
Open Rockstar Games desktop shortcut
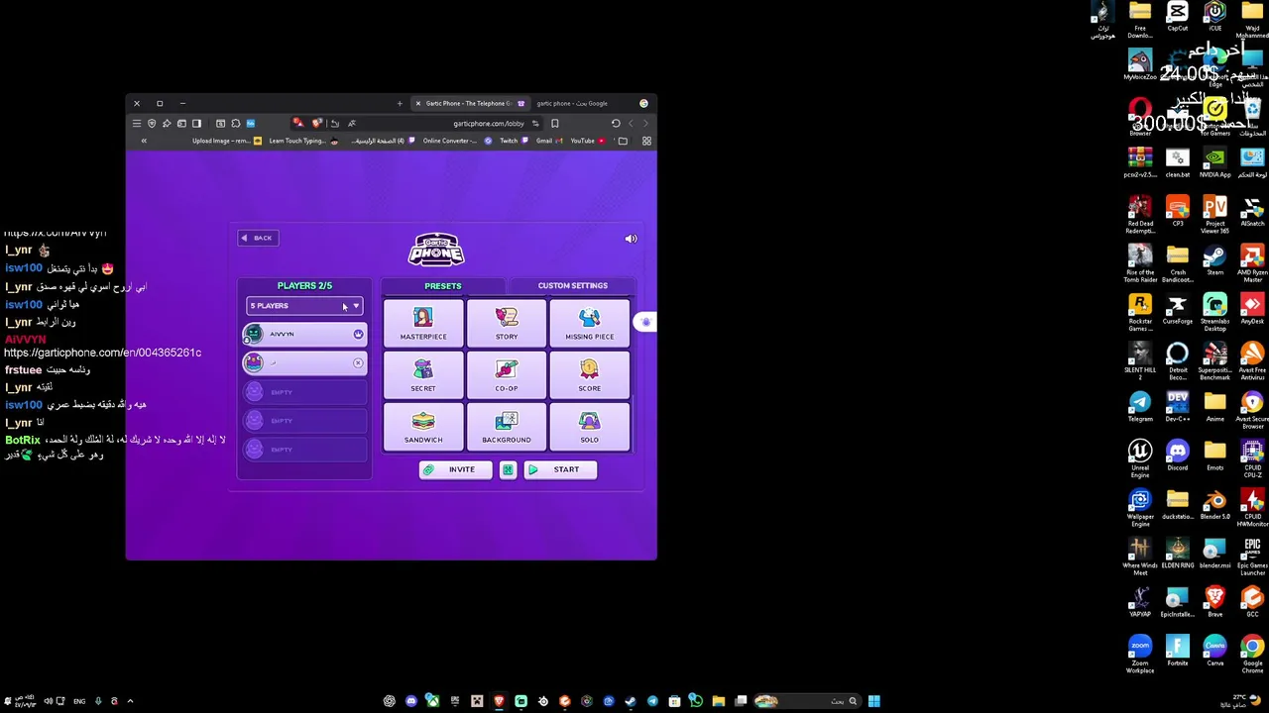pyautogui.click(x=1140, y=311)
